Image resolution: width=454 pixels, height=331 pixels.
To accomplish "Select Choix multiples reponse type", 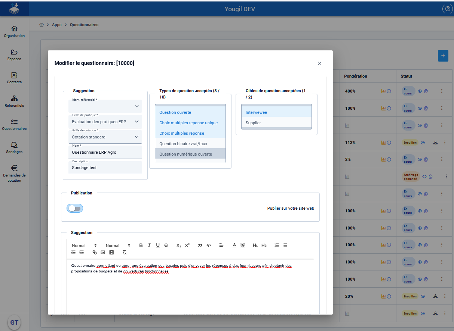I will [x=190, y=133].
